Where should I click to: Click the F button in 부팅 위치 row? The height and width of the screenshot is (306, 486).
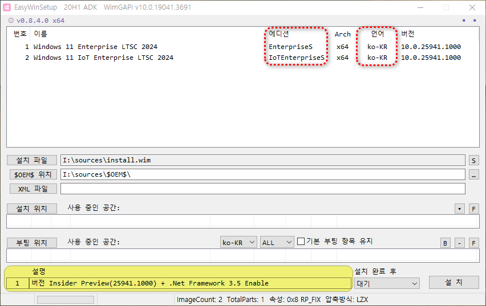tap(473, 243)
